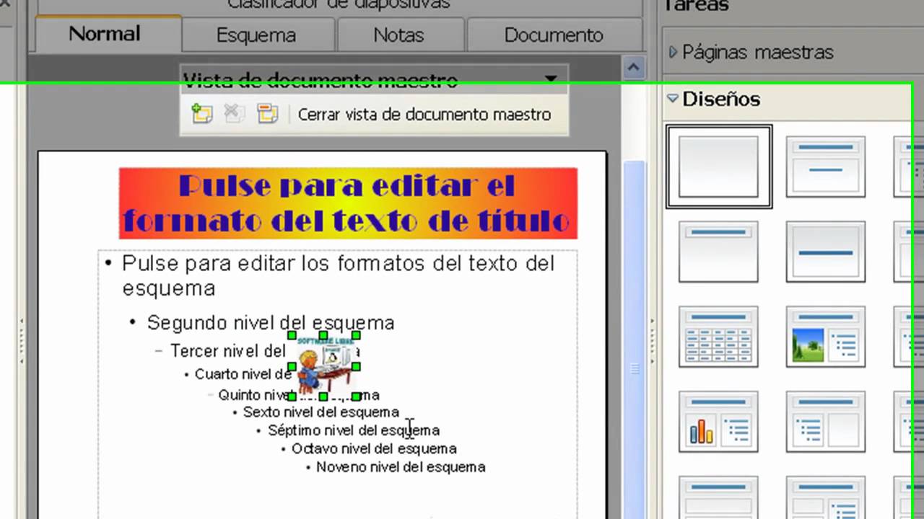The image size is (924, 519).
Task: Click the scroll-up arrow of slide area
Action: (x=634, y=68)
